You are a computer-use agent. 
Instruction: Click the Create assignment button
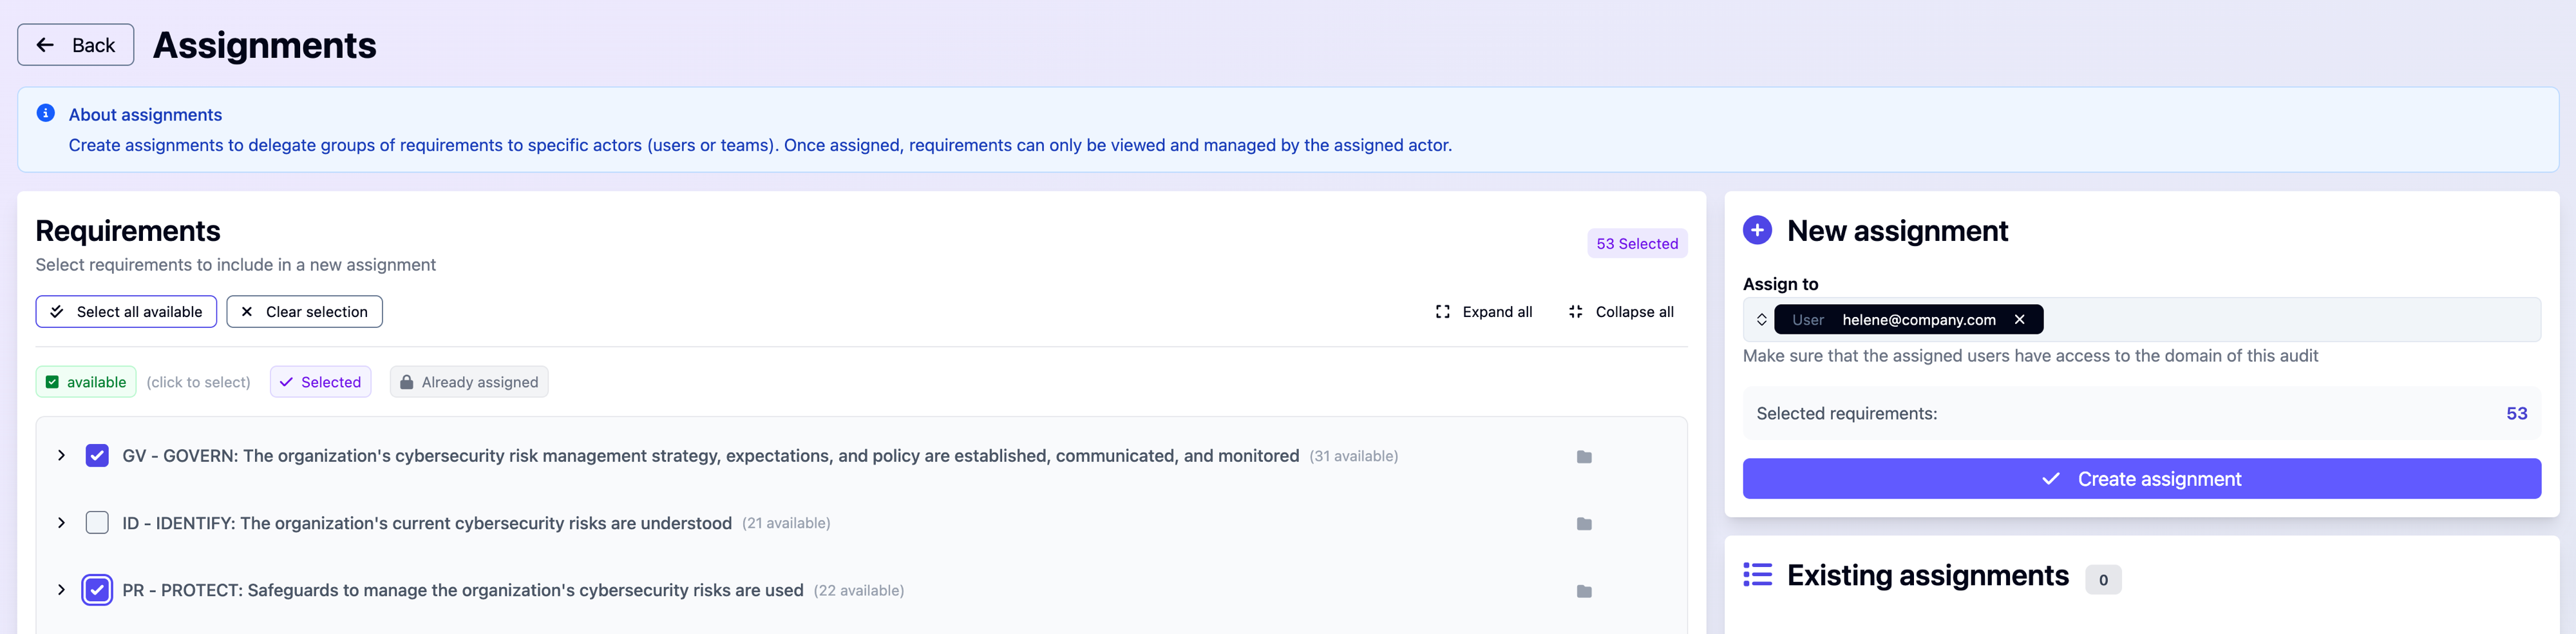click(2141, 479)
